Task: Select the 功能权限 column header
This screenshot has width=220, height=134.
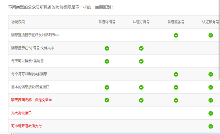Action: 18,22
